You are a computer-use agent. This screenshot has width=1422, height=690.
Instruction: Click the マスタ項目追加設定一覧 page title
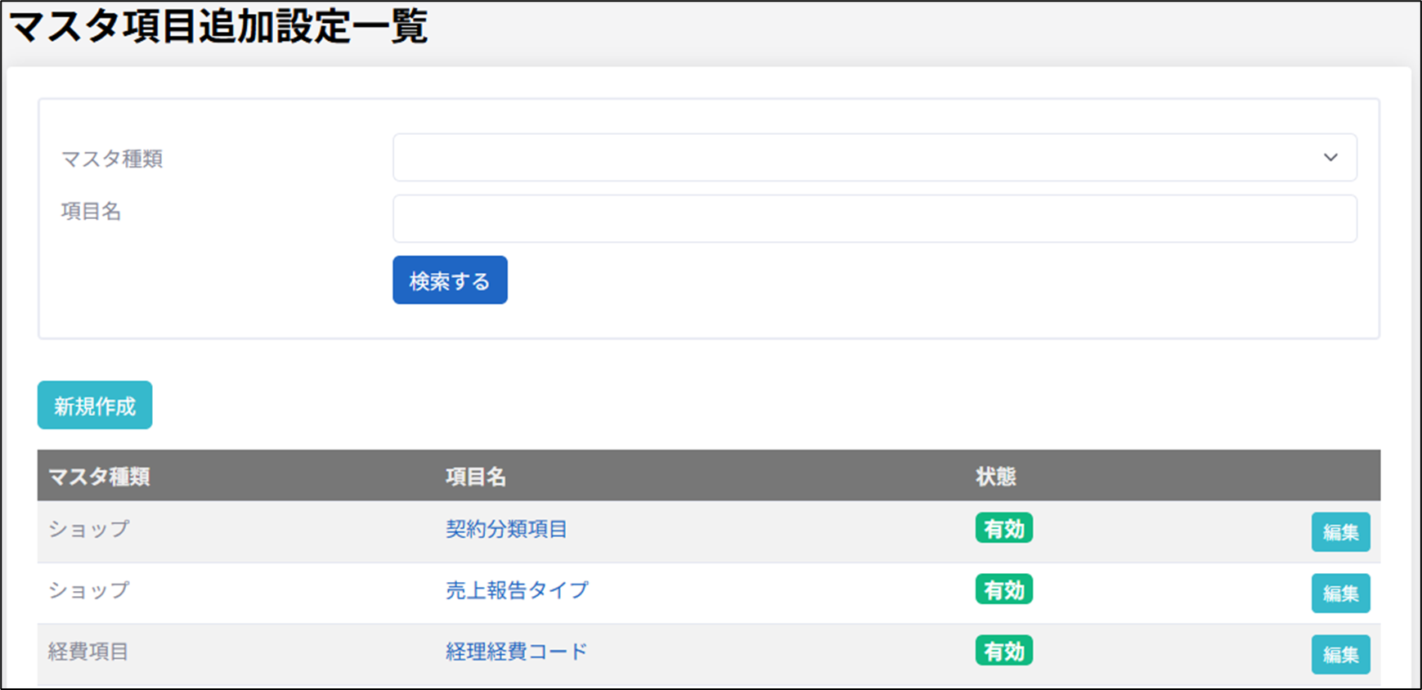218,27
